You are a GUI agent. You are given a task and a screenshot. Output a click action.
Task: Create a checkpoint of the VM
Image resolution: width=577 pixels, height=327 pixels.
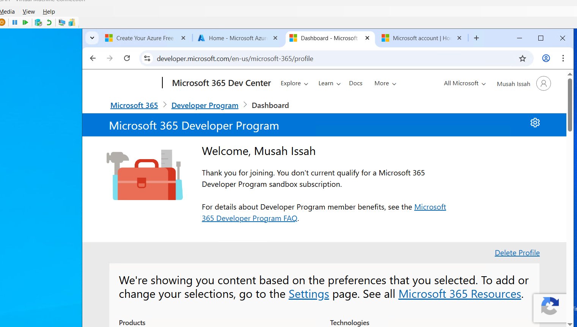point(38,23)
